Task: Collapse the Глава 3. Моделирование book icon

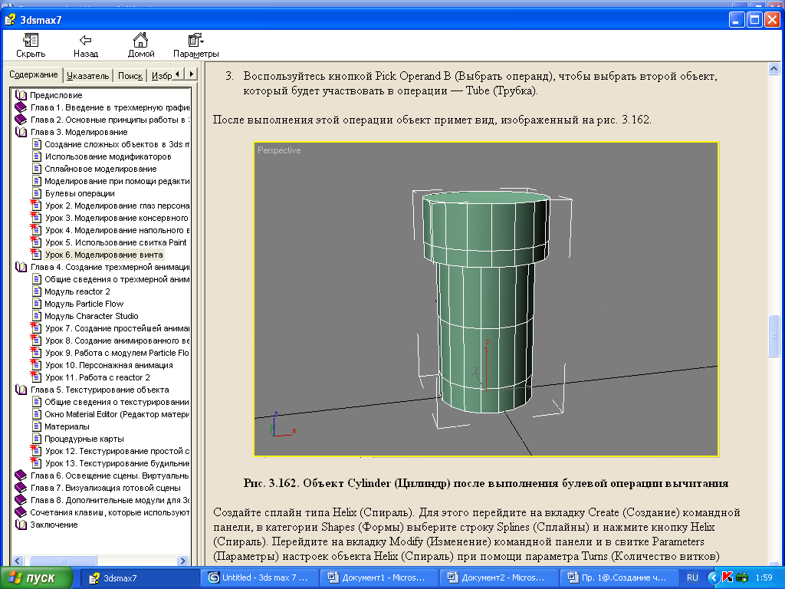Action: click(21, 132)
